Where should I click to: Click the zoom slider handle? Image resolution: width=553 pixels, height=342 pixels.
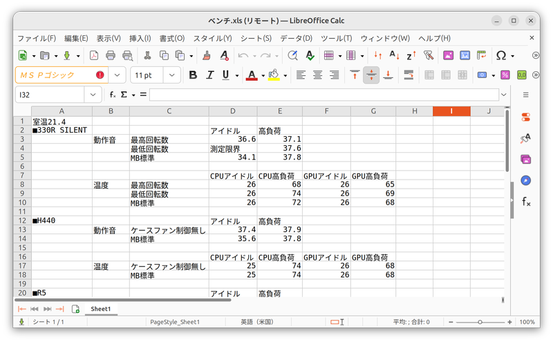[x=480, y=322]
